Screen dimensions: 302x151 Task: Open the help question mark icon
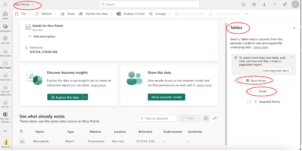(275, 4)
